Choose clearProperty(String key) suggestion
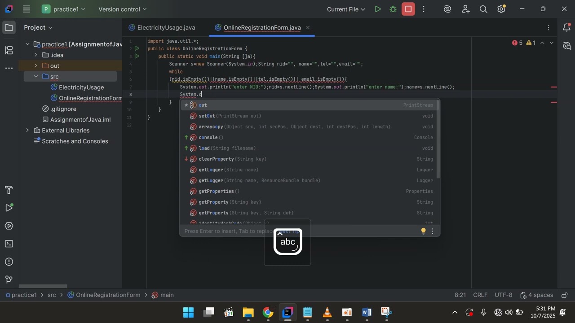The width and height of the screenshot is (575, 323). 310,159
